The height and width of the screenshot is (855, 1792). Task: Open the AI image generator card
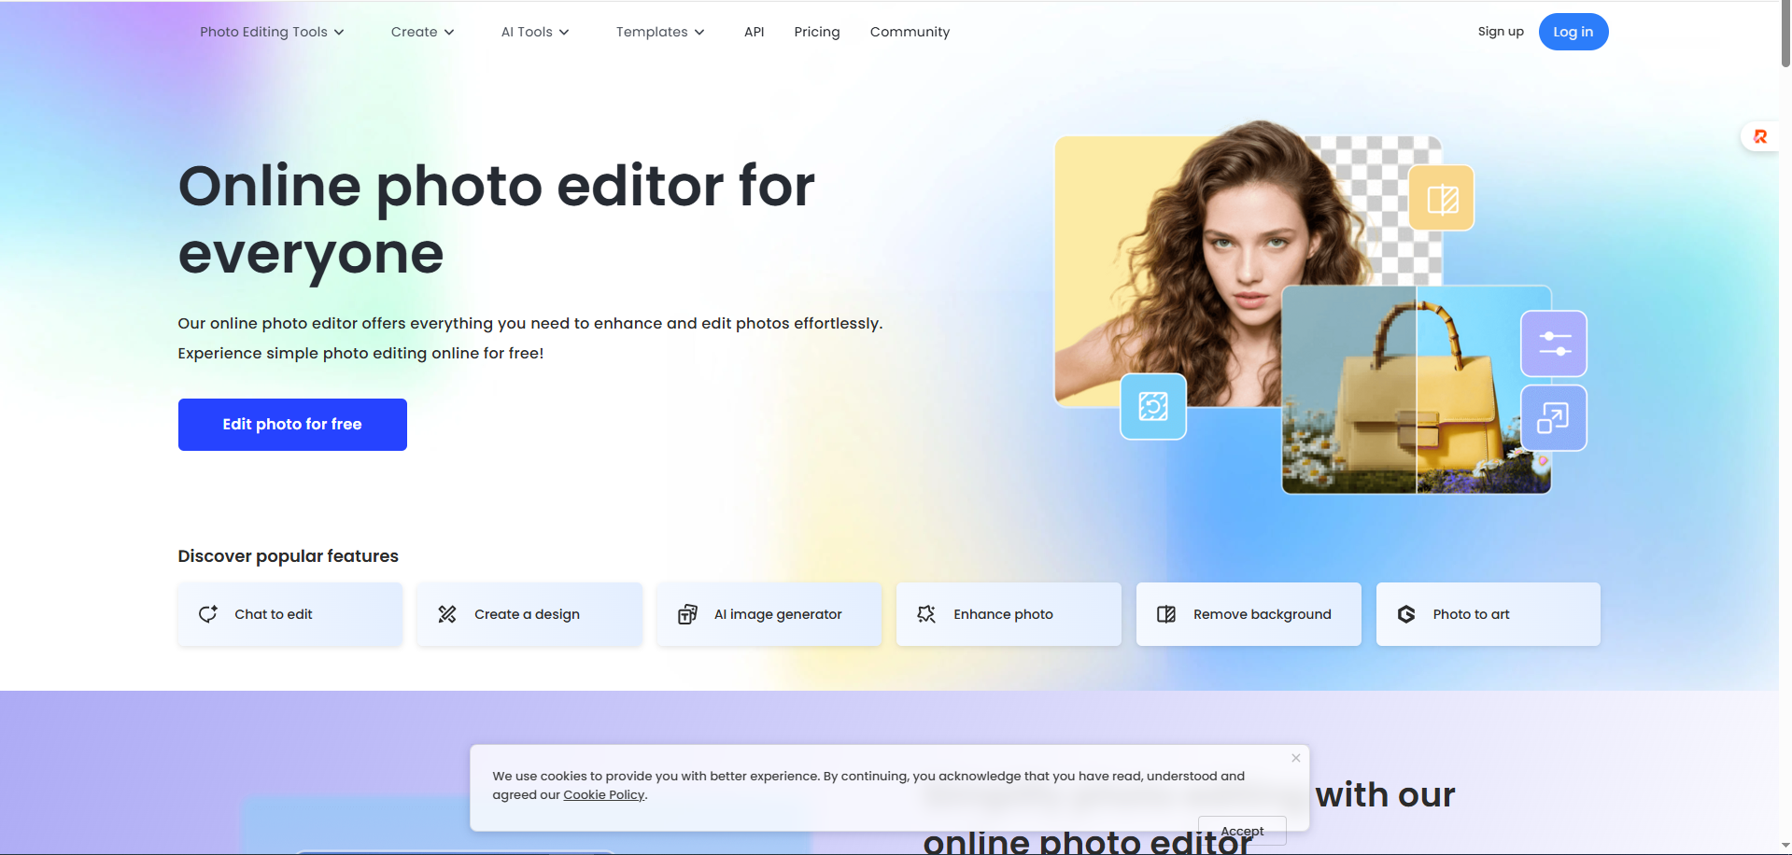tap(769, 614)
